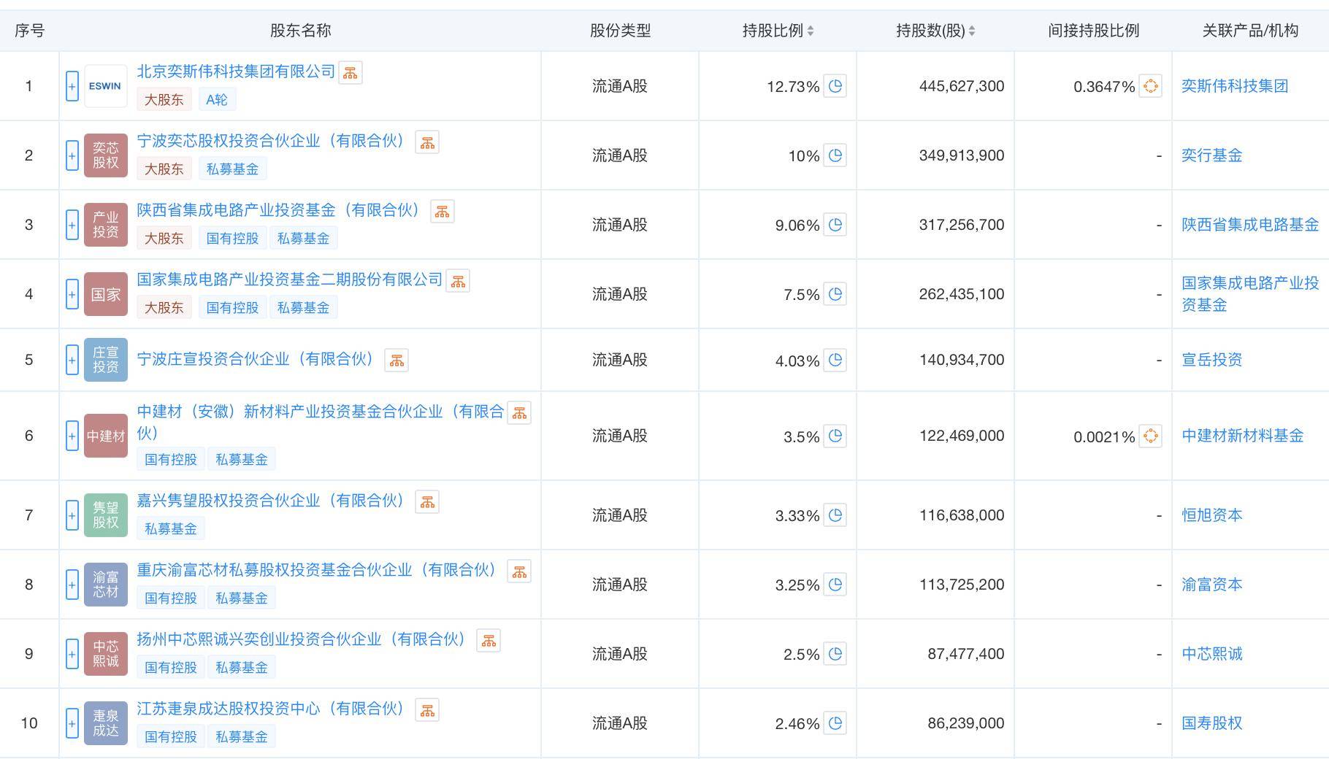The image size is (1329, 759).
Task: Click the 庄宣投资 logo tile
Action: tap(106, 360)
